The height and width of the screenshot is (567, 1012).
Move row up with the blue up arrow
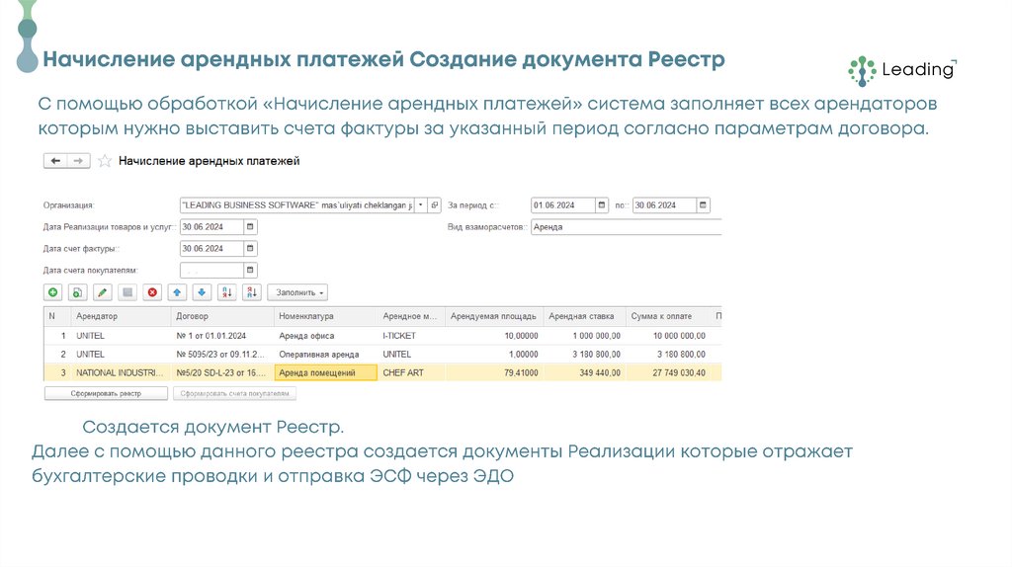pos(177,292)
